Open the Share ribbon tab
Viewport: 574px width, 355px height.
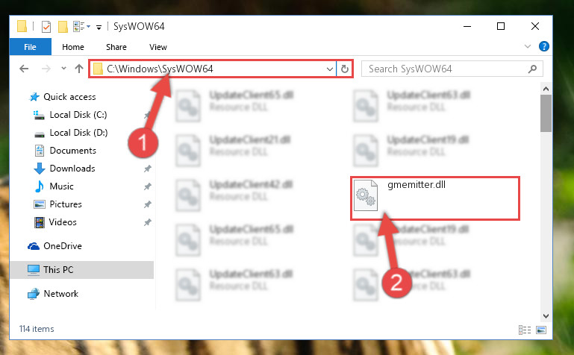point(116,47)
